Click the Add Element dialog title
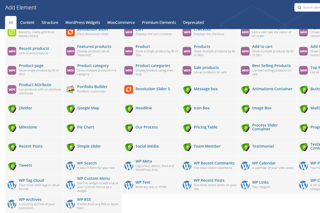320x213 pixels. tap(21, 7)
